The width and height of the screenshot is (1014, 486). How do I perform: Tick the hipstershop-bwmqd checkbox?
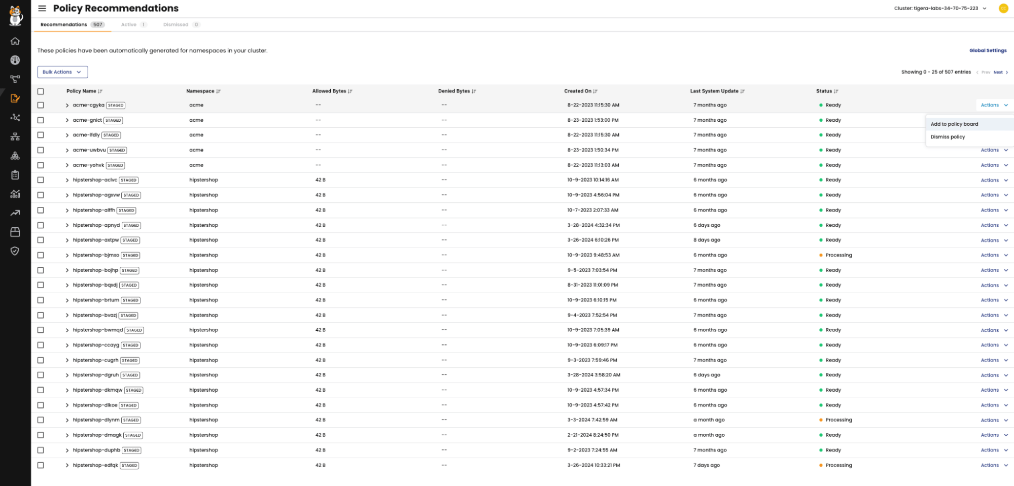pyautogui.click(x=41, y=330)
